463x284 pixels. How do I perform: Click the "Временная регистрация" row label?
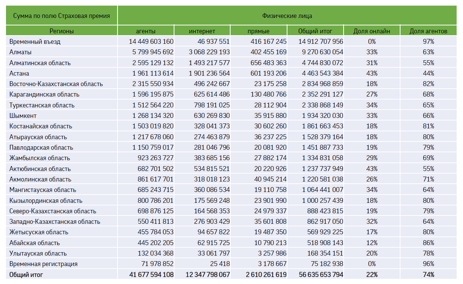(43, 264)
